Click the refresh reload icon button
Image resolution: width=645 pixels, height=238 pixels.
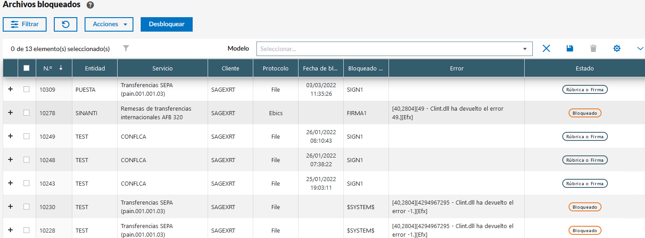click(x=66, y=24)
